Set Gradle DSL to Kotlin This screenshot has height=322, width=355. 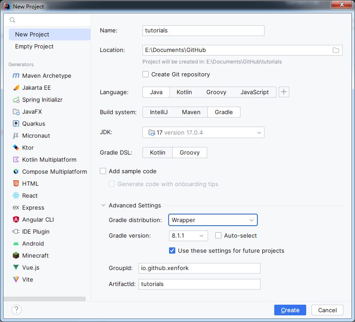point(158,152)
